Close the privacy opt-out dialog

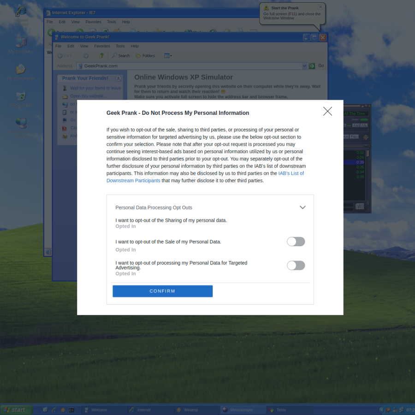(x=327, y=111)
